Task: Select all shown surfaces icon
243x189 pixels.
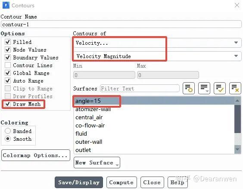Action: coord(220,88)
